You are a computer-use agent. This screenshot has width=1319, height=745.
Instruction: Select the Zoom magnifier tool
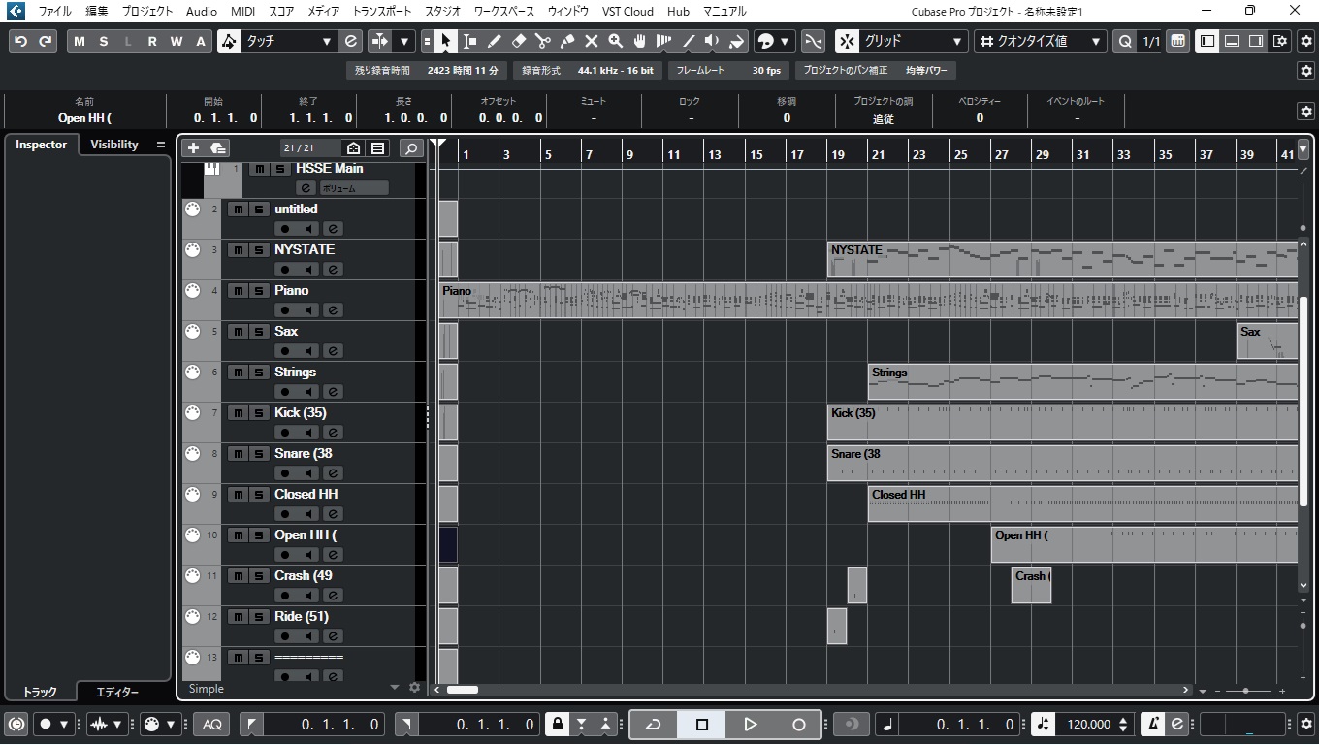click(x=616, y=42)
